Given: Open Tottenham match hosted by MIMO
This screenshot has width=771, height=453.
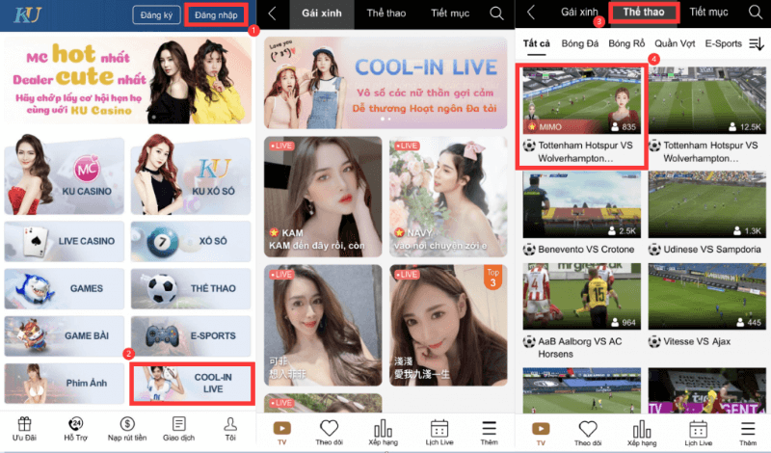Looking at the screenshot, I should (582, 116).
